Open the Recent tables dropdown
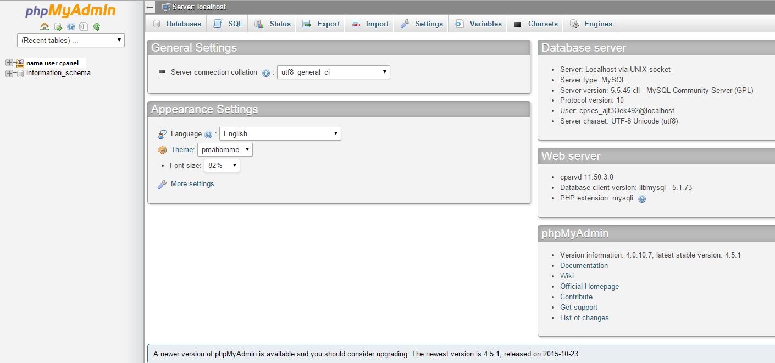Image resolution: width=775 pixels, height=363 pixels. pos(71,40)
